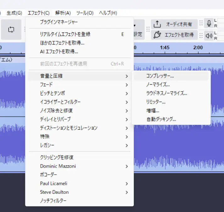Viewport: 224px width, 212px height.
Task: Select クリッピングを修復 effect
Action: 57,157
